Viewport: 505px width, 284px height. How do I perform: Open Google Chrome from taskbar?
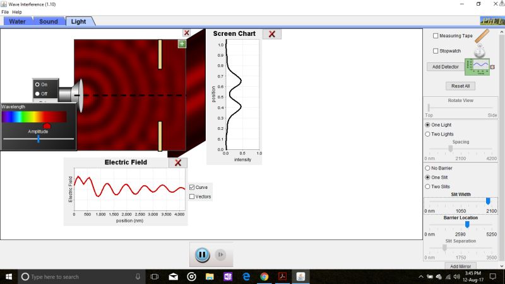(264, 276)
